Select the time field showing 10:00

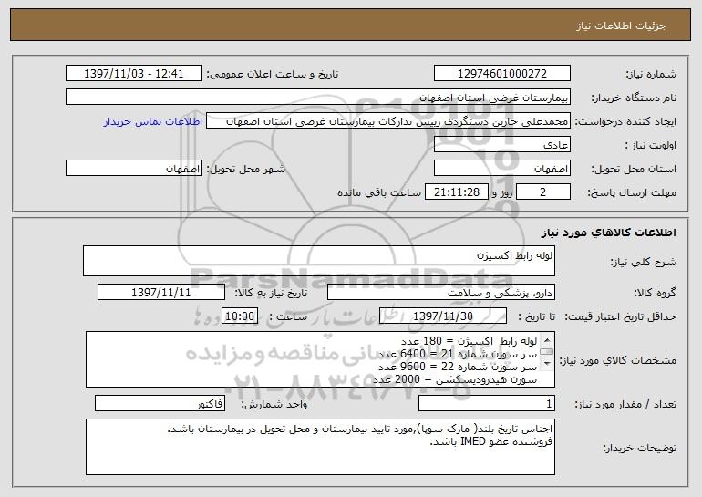pyautogui.click(x=240, y=316)
